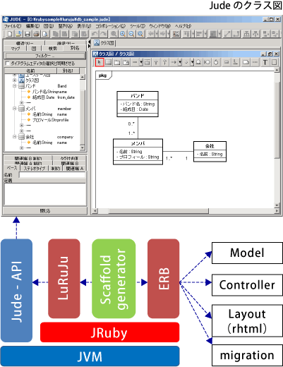This screenshot has width=283, height=367.
Task: Select the プロフィール attribute row in tree
Action: tap(48, 120)
